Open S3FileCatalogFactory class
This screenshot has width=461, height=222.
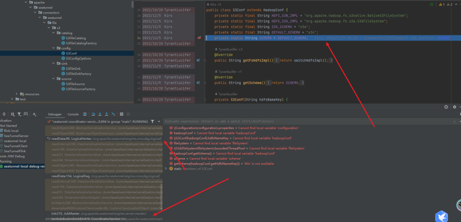click(79, 43)
